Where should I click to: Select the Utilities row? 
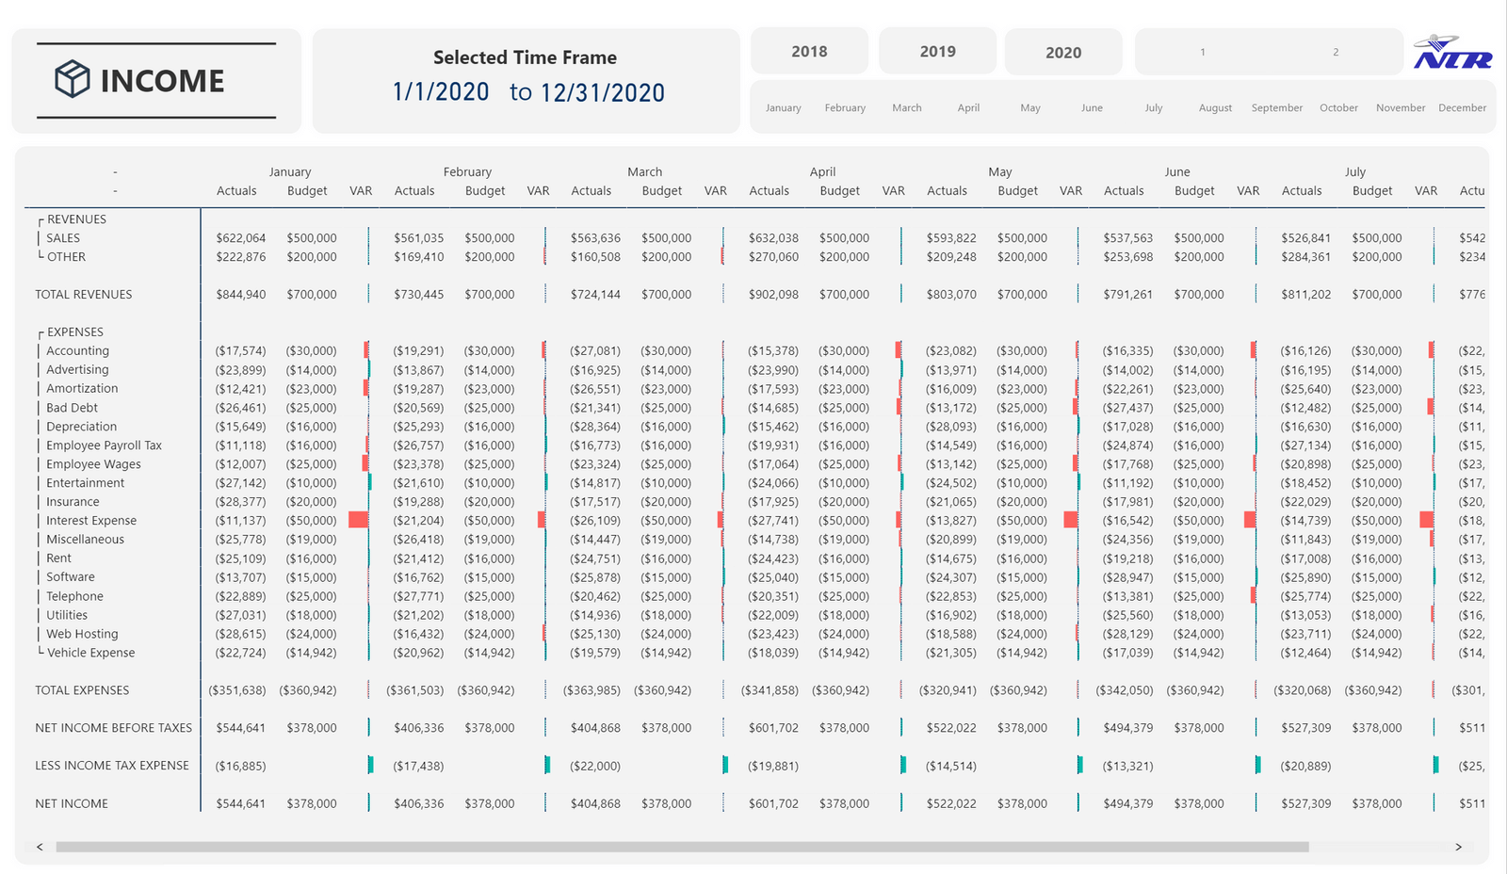click(67, 615)
